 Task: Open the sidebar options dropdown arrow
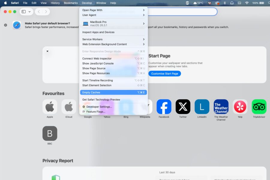pos(30,12)
